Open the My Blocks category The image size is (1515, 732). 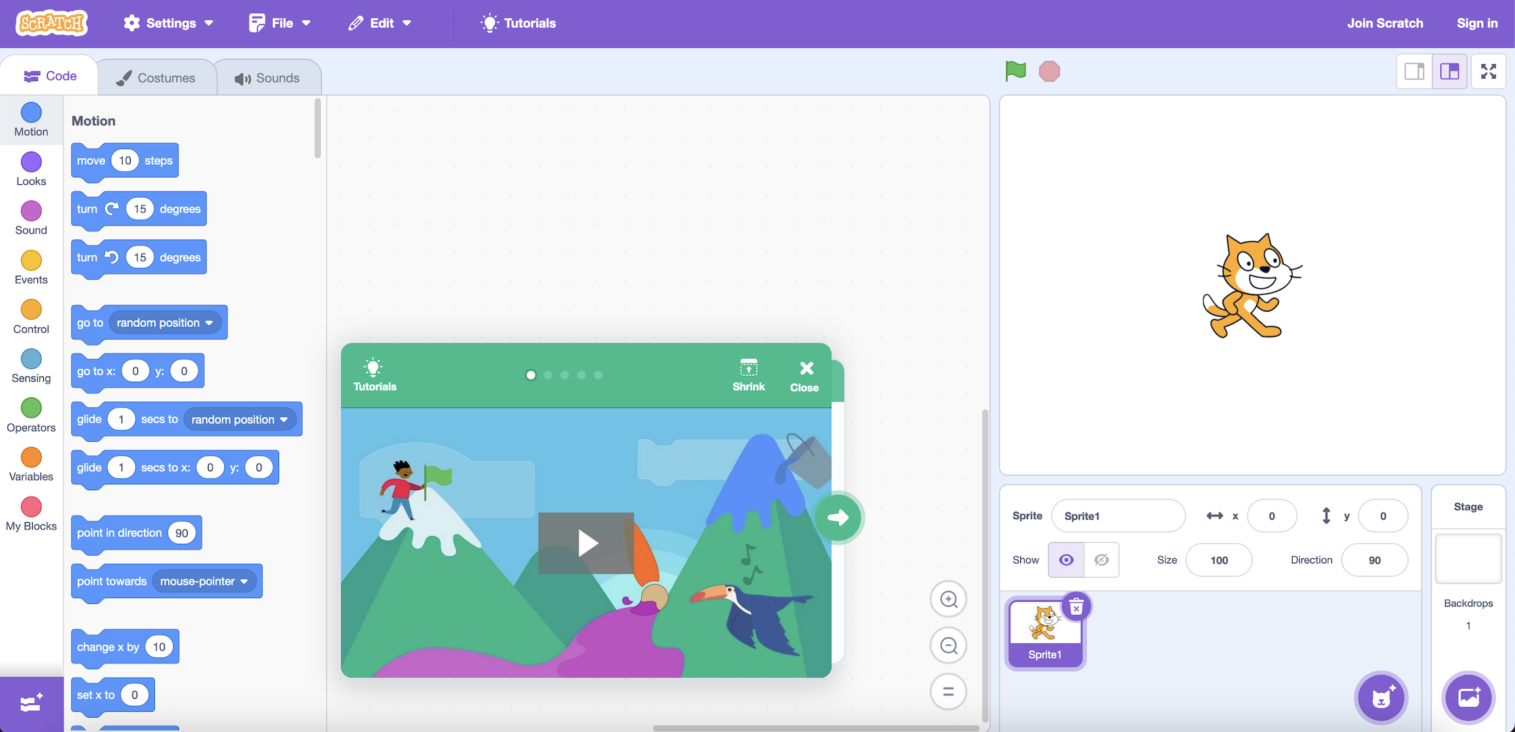tap(31, 514)
